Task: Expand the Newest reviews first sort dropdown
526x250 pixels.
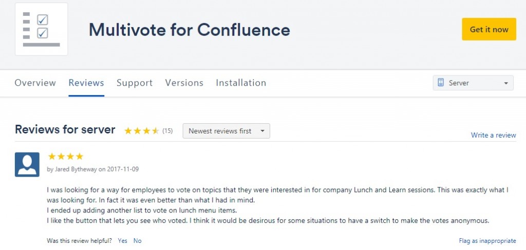Action: pyautogui.click(x=226, y=131)
